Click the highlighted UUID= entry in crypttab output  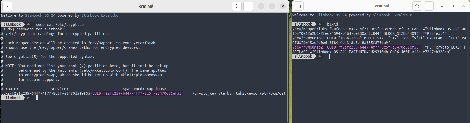tap(137, 93)
